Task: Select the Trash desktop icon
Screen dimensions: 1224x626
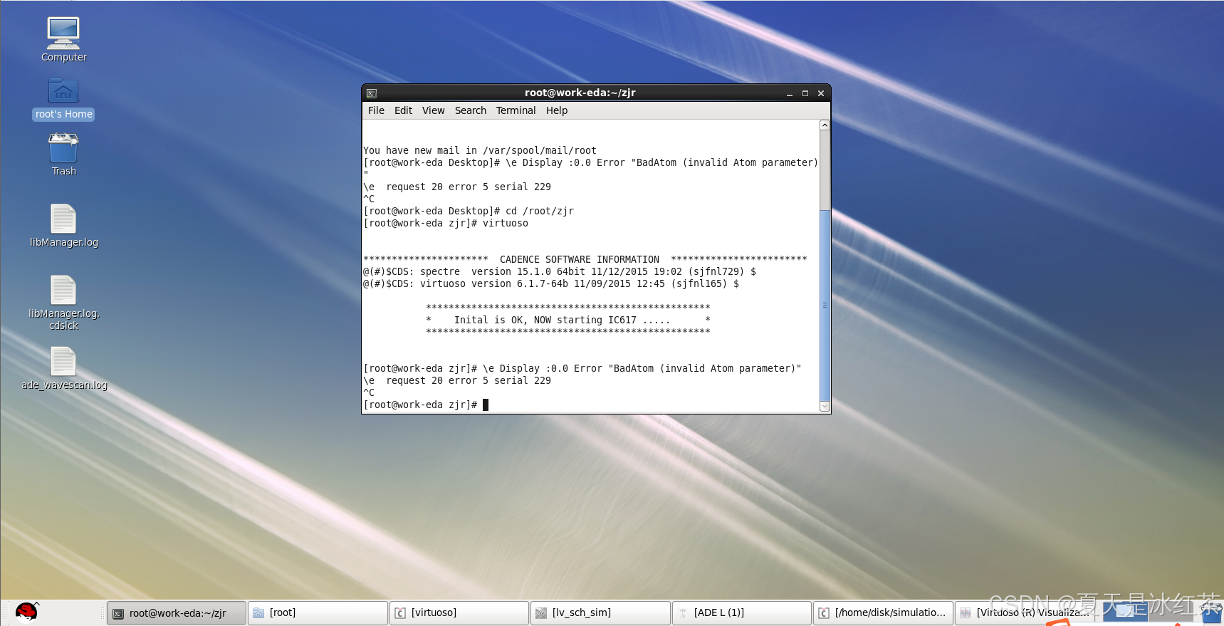Action: tap(63, 148)
